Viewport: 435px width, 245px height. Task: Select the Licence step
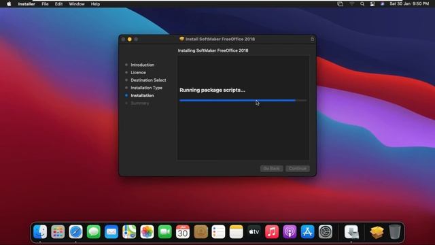pyautogui.click(x=138, y=73)
